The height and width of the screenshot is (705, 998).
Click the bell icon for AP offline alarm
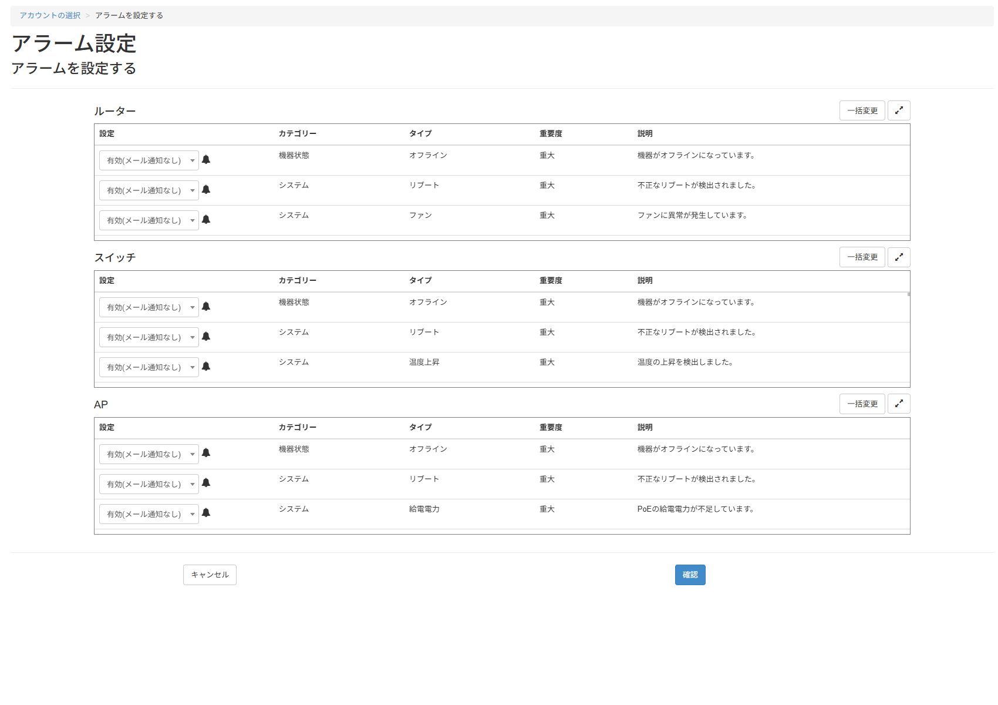click(x=206, y=453)
